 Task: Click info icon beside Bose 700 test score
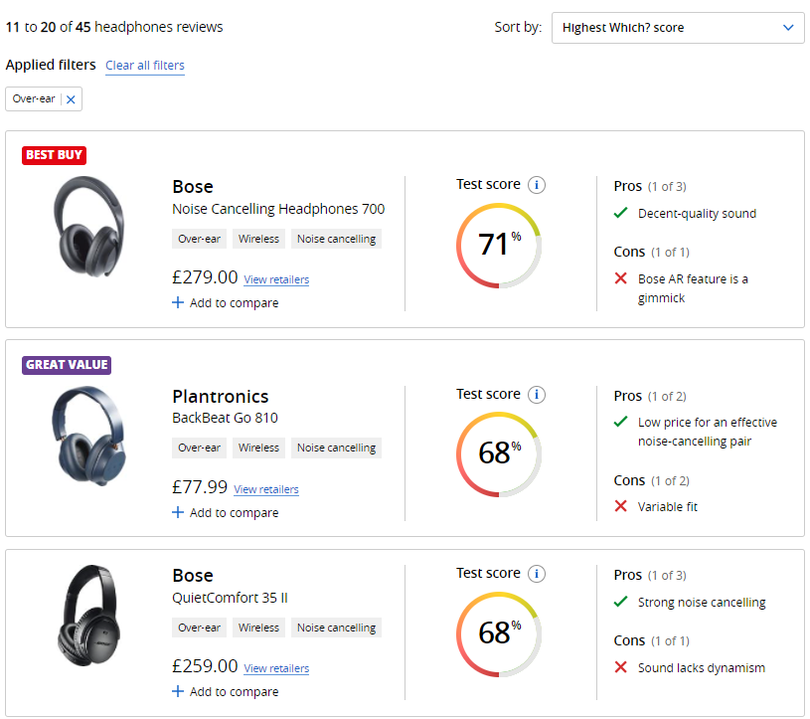pos(537,185)
